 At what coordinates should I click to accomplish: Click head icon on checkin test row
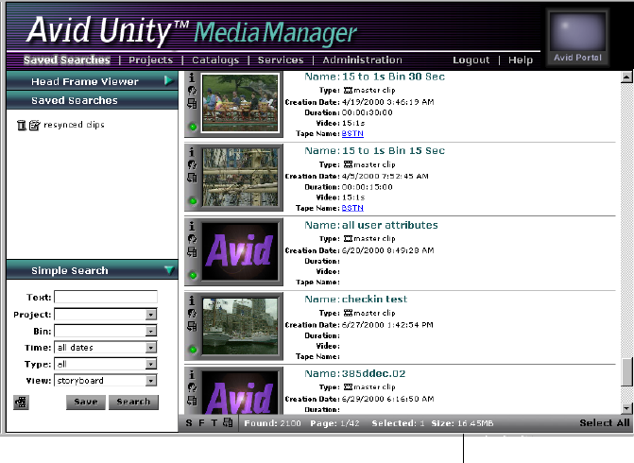[192, 314]
